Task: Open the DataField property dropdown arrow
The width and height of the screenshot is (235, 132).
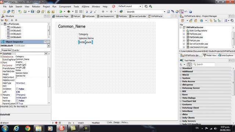Action: point(46,54)
